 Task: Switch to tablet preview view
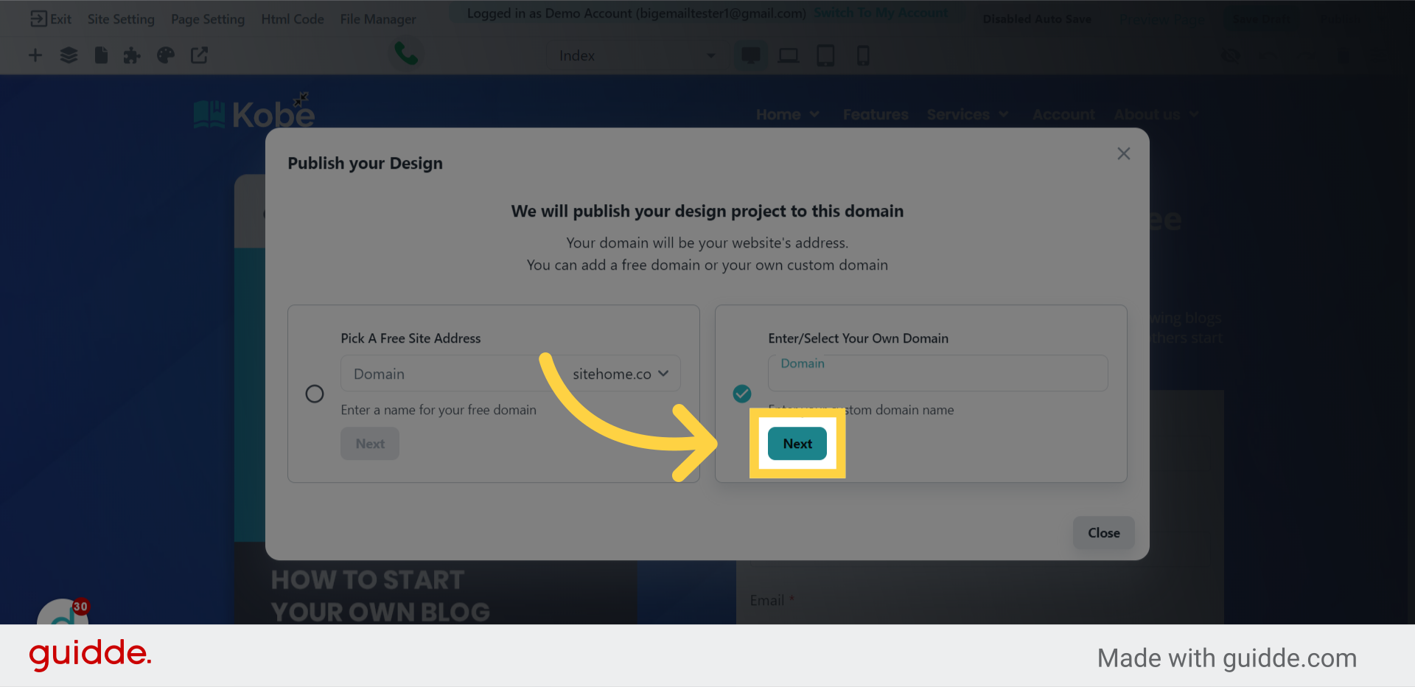pyautogui.click(x=825, y=55)
